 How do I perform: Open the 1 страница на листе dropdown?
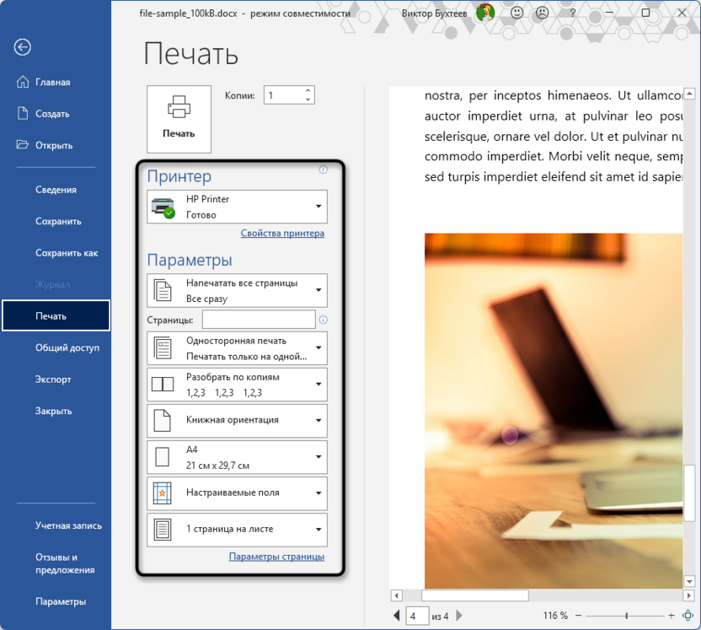pos(237,530)
